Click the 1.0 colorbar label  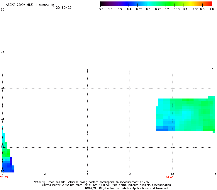(212, 9)
